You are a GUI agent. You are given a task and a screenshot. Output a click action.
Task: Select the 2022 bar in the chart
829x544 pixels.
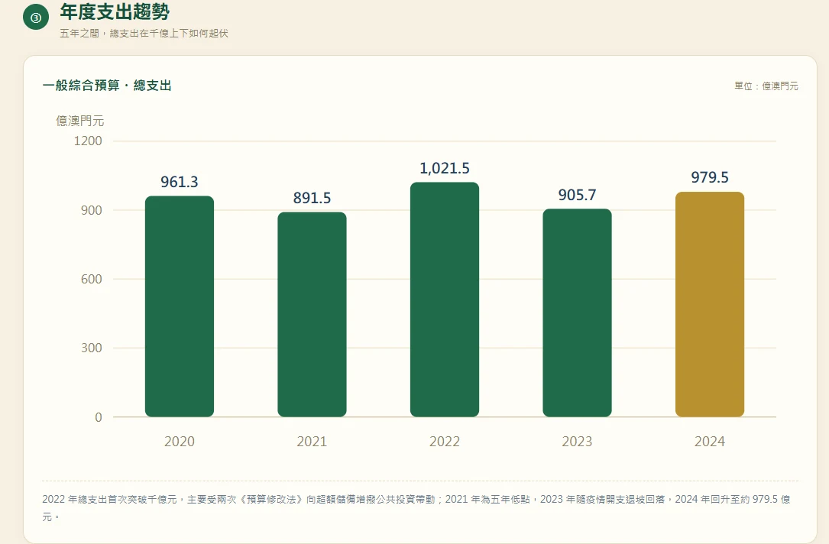coord(445,300)
